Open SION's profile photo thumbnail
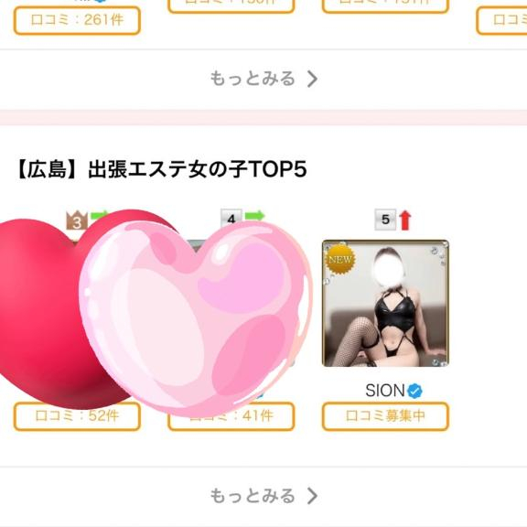The width and height of the screenshot is (527, 527). 385,303
